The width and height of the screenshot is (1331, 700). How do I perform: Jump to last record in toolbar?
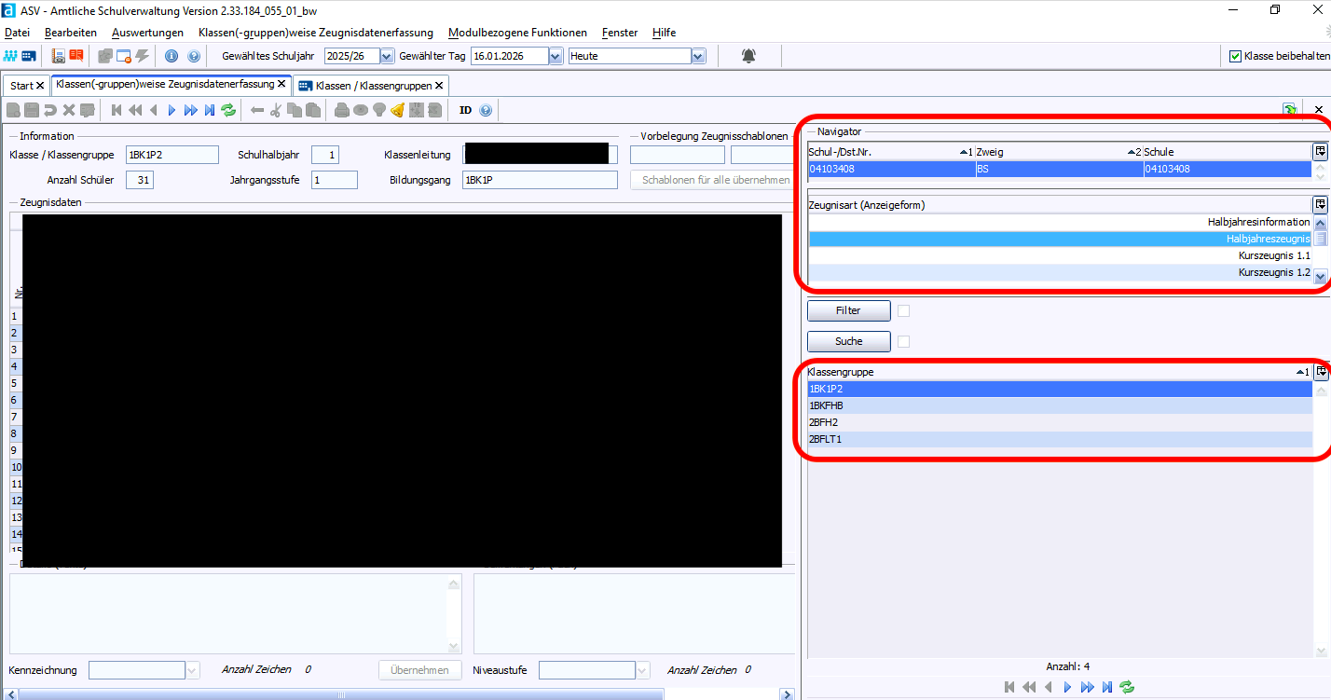210,110
